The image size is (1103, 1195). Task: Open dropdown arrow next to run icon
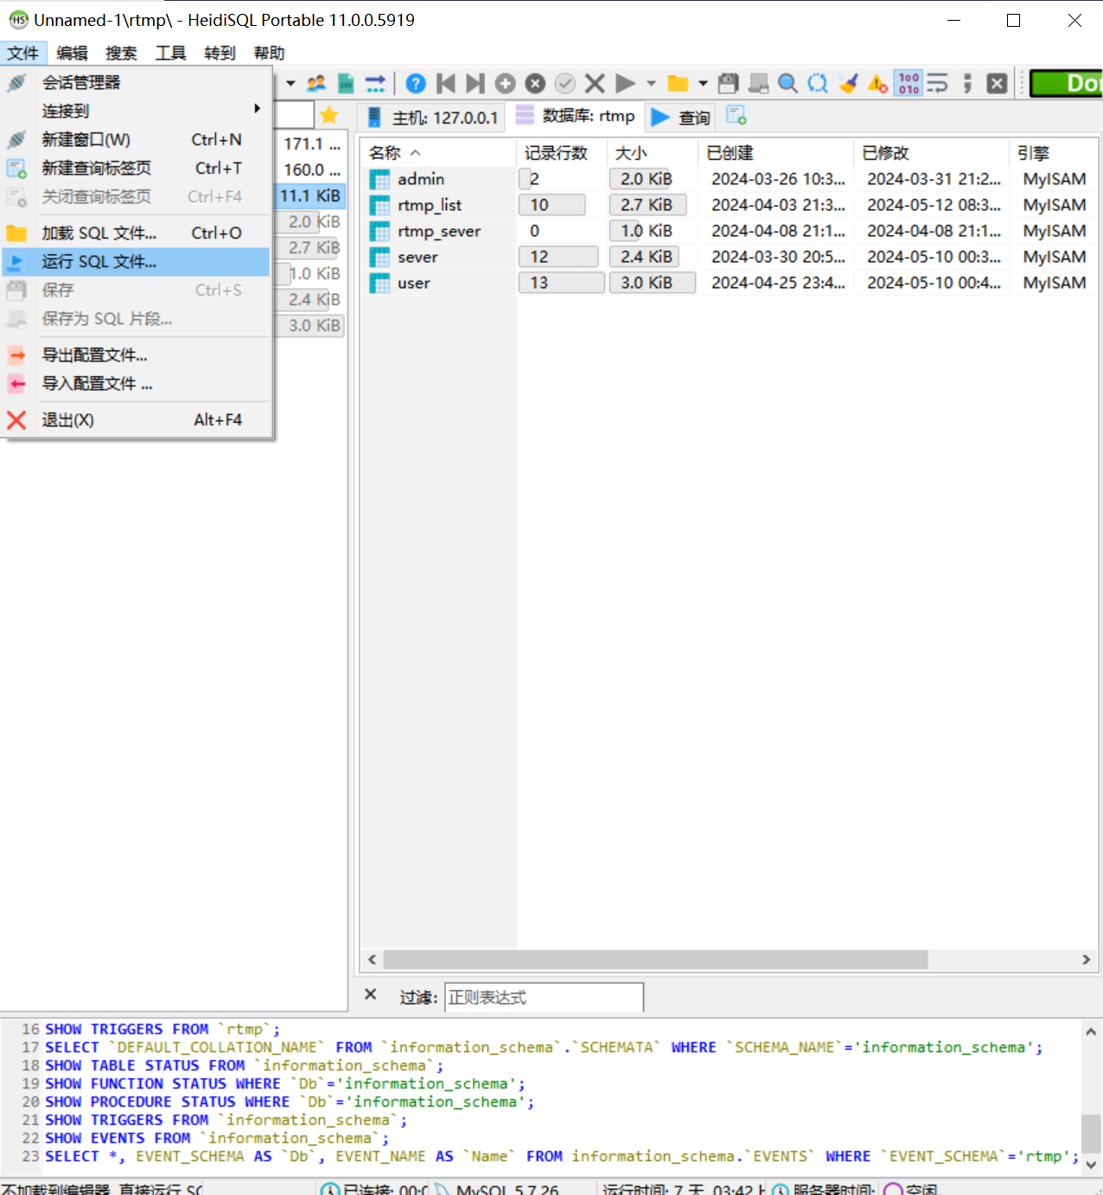point(651,84)
